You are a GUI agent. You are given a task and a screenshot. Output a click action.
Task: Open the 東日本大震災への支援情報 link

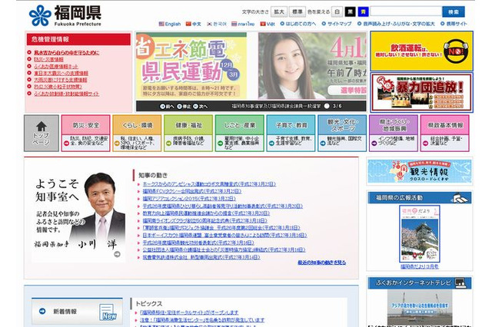point(61,73)
